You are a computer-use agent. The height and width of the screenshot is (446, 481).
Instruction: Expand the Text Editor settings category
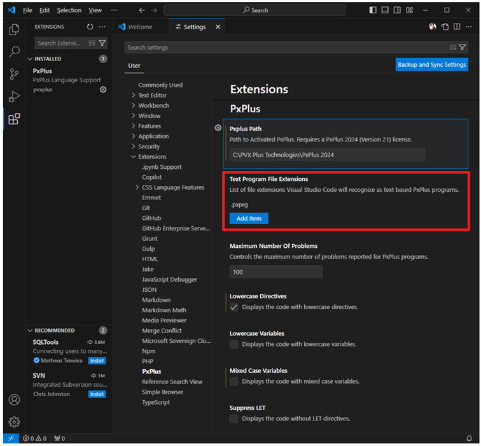pos(152,95)
